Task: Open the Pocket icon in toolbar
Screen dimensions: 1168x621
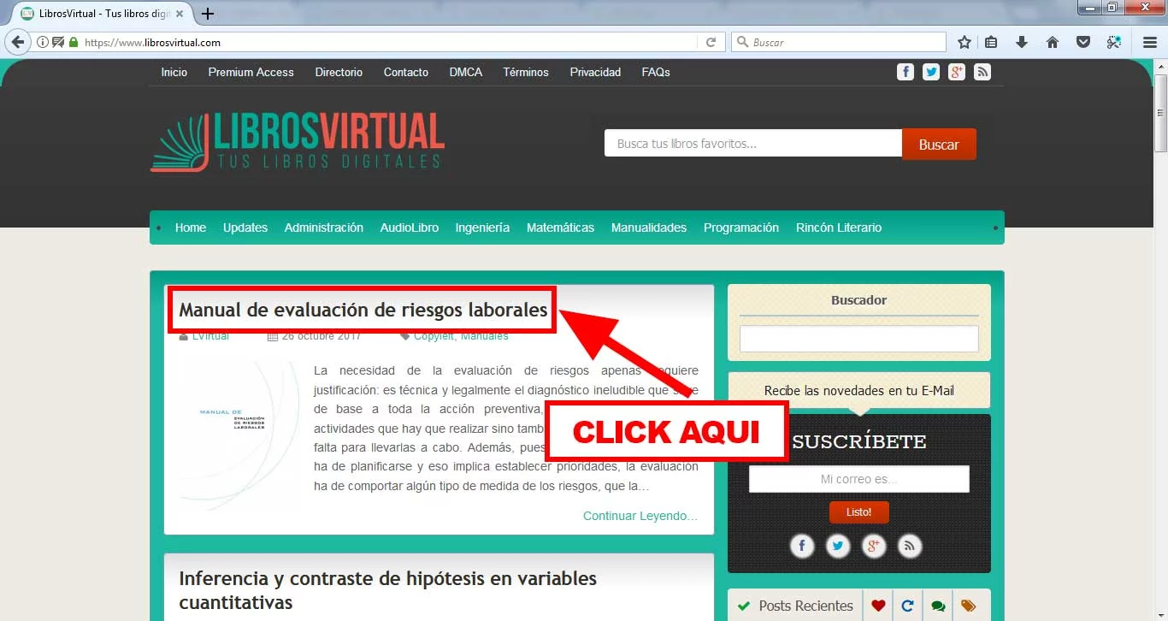Action: 1082,42
